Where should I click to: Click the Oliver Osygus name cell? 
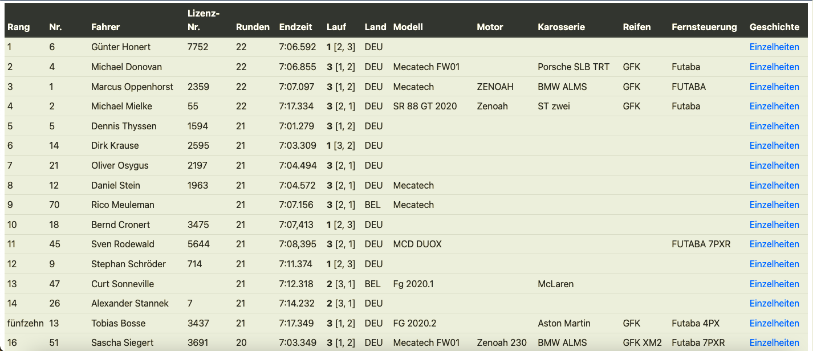pos(120,166)
